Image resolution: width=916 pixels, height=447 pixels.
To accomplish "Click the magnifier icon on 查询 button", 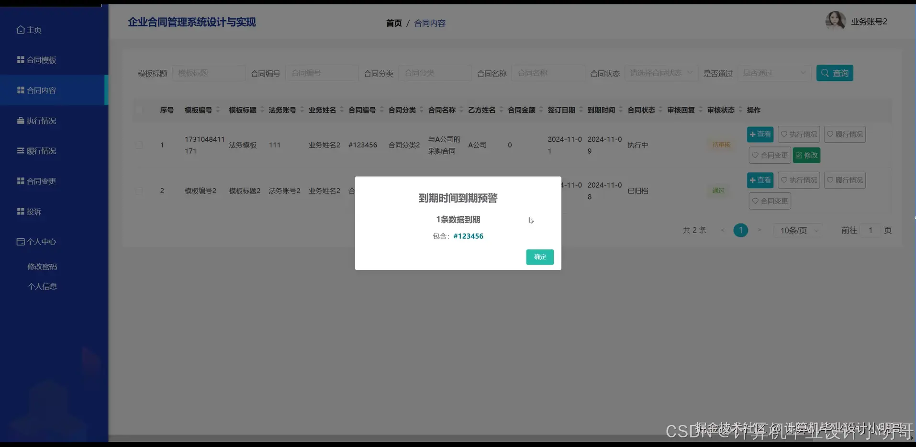I will 824,73.
